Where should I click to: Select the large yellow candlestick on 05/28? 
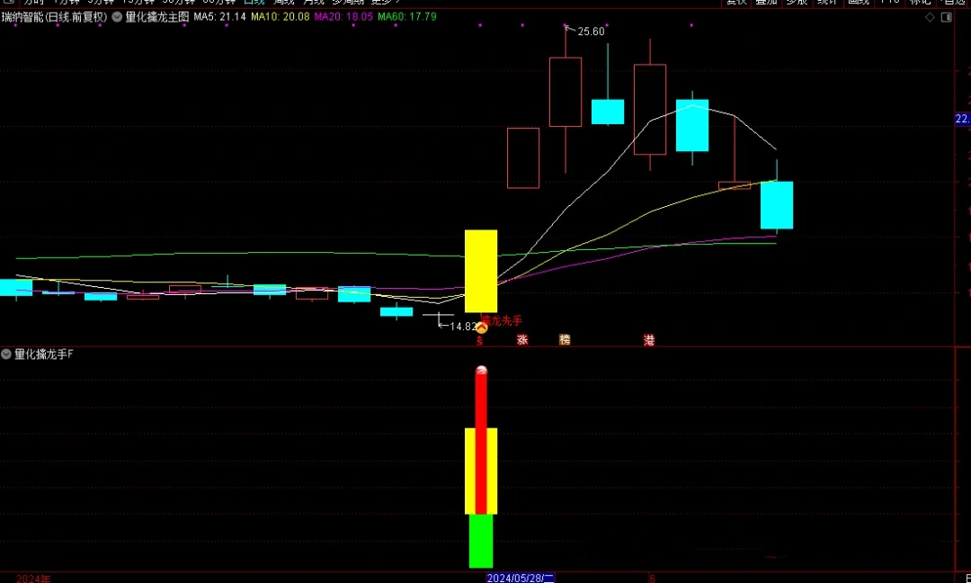click(481, 271)
